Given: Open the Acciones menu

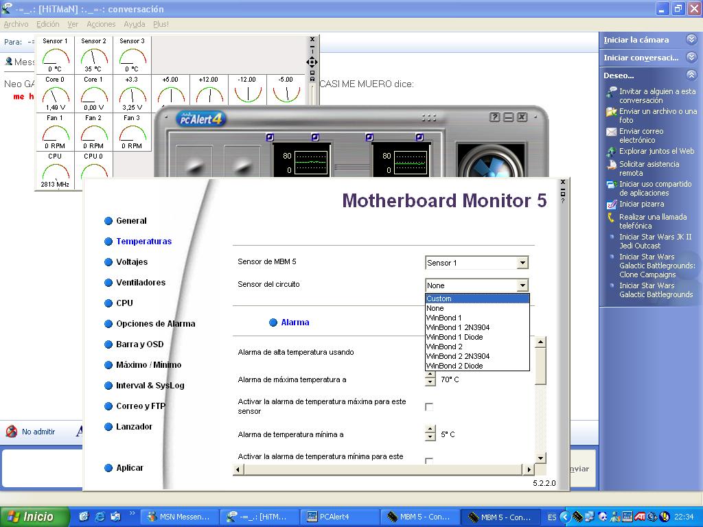Looking at the screenshot, I should click(x=101, y=24).
